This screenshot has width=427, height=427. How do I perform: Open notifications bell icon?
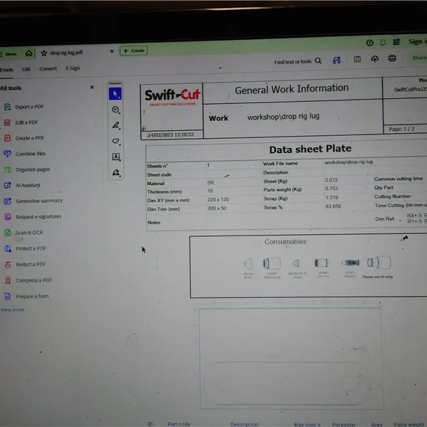tap(383, 43)
